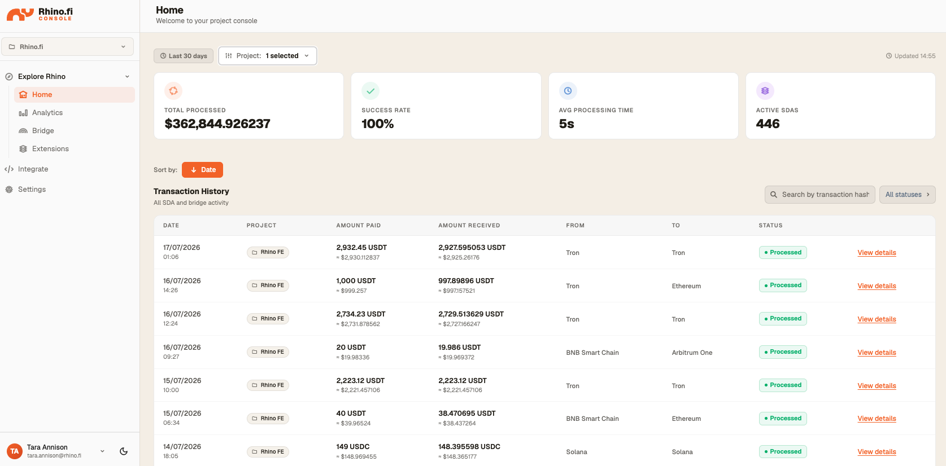View details for 14/07/2026 18:05 transaction
The width and height of the screenshot is (946, 466).
click(877, 452)
